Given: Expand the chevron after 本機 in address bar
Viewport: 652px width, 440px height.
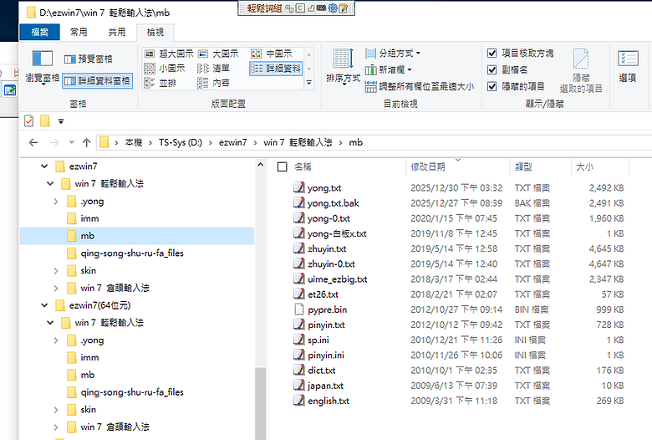Looking at the screenshot, I should 150,143.
